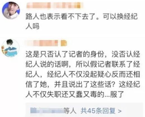Tap the 人吗 line of first comment
Screen dimensions: 145x117
tap(32, 26)
